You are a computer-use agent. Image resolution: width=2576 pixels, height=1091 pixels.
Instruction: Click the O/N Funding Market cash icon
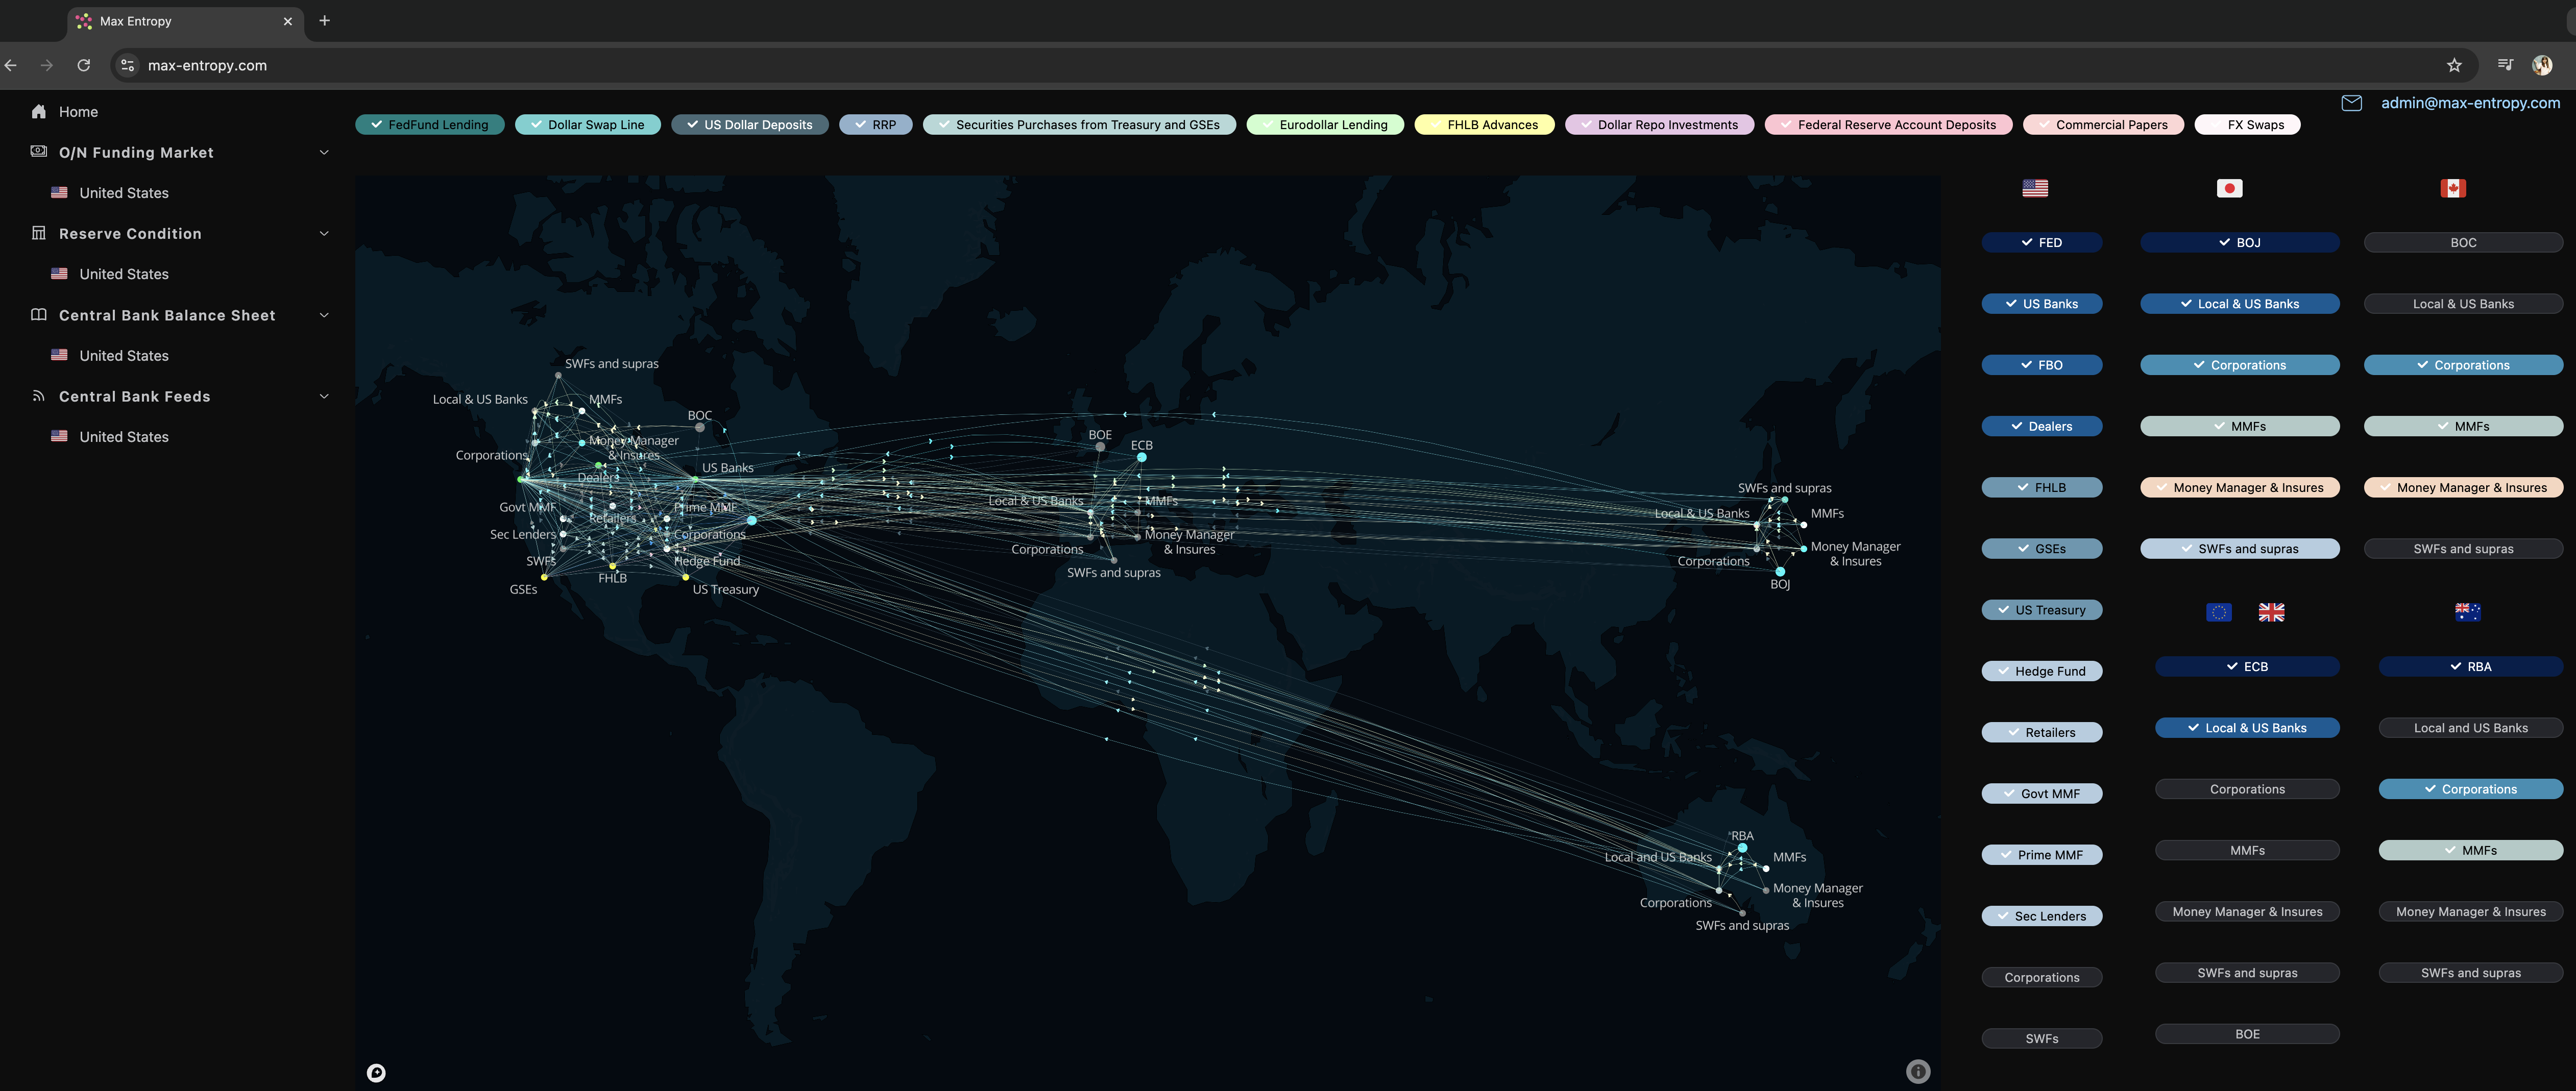click(39, 152)
